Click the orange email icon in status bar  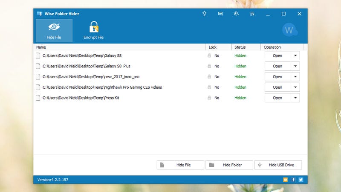pyautogui.click(x=285, y=180)
